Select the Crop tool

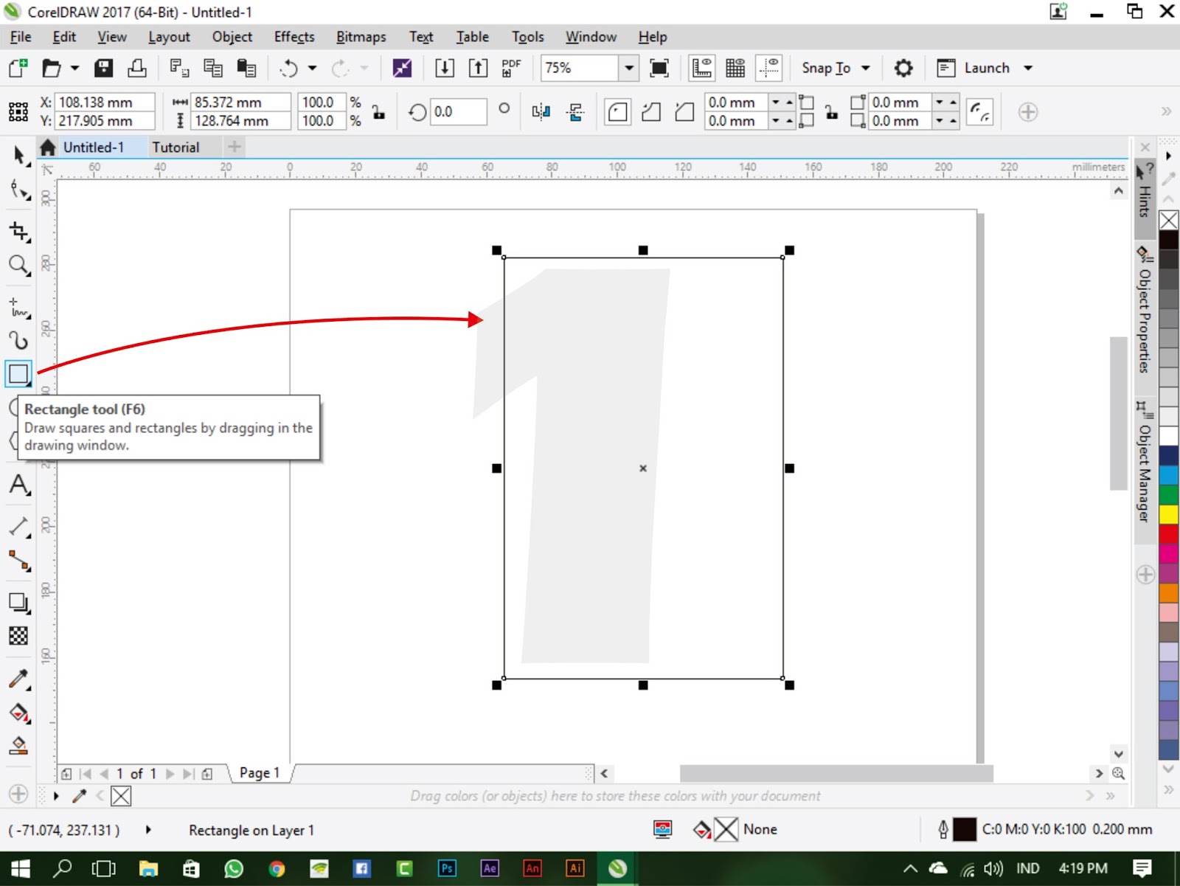tap(18, 230)
